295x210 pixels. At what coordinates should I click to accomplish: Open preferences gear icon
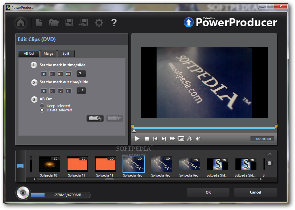(x=99, y=23)
